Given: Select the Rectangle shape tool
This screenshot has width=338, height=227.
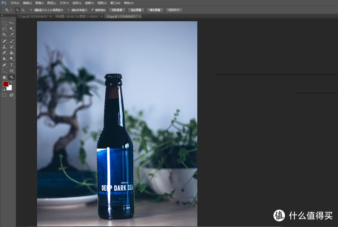Looking at the screenshot, I should [x=11, y=71].
